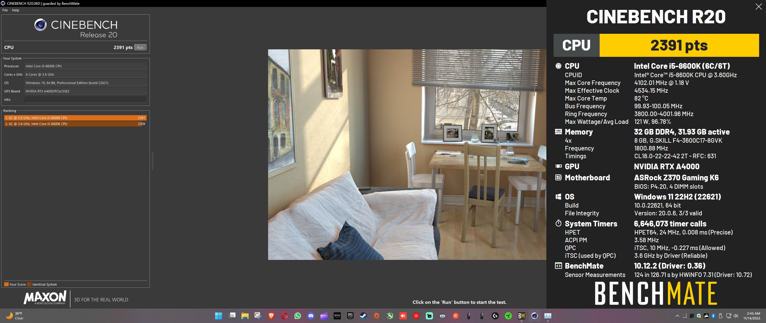This screenshot has height=323, width=766.
Task: Click the Info text field
Action: tap(85, 100)
